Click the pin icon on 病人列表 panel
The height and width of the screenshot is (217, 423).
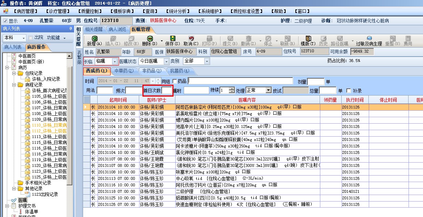tap(70, 28)
